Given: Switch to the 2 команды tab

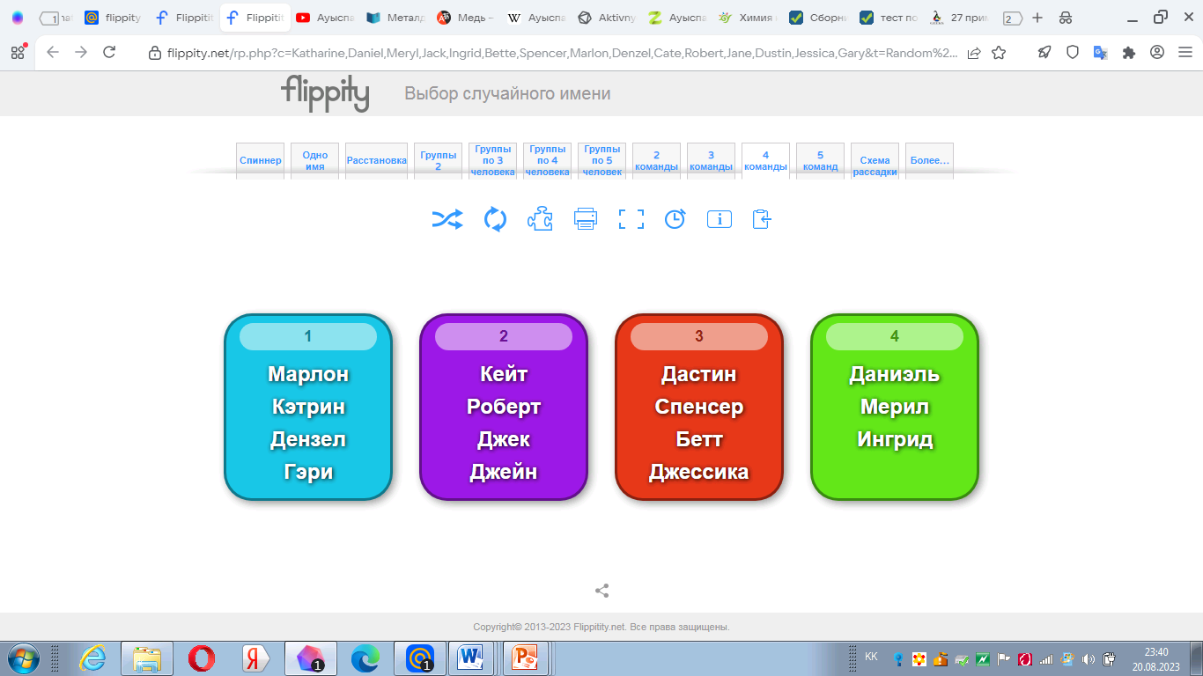Looking at the screenshot, I should coord(657,161).
